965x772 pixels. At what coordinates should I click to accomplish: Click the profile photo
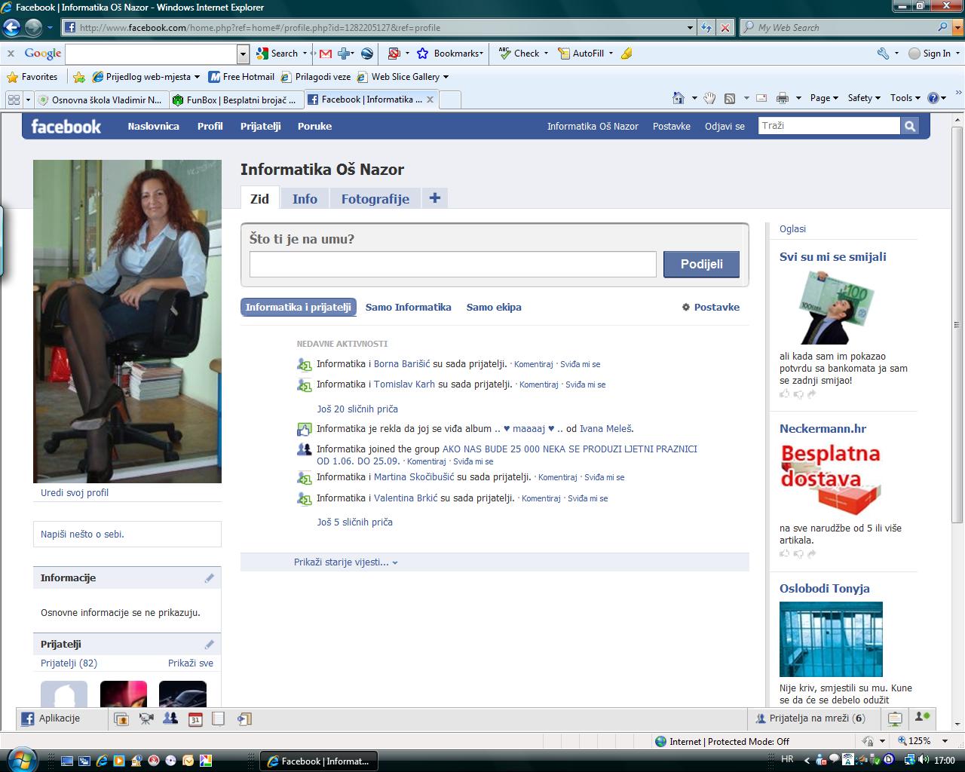coord(127,321)
